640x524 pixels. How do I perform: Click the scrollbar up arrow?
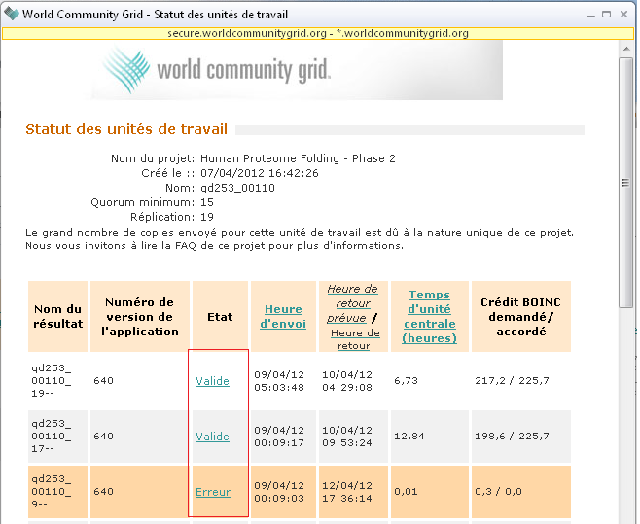pos(626,49)
